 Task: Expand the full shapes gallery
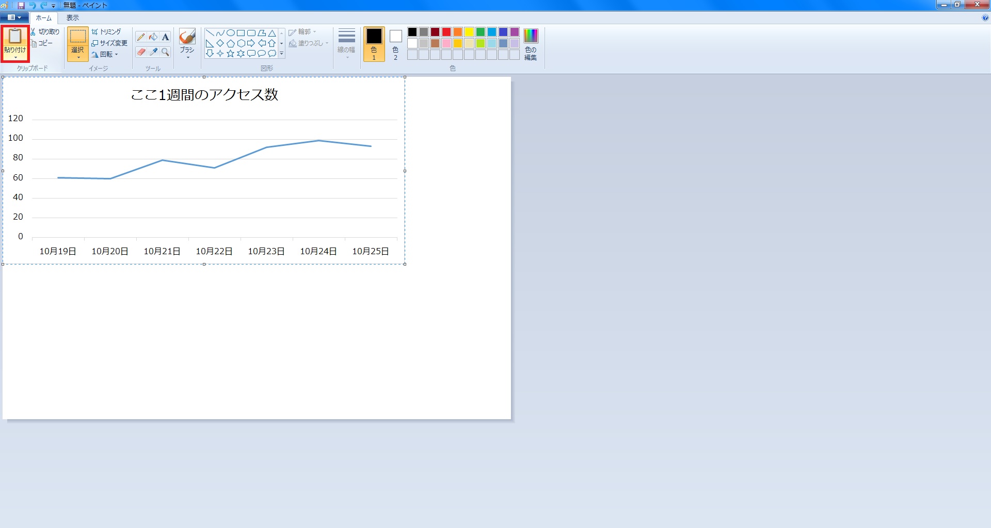pyautogui.click(x=281, y=54)
